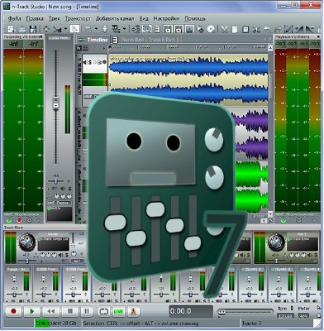Screen dimensions: 324x331
Task: Click the new song document icon
Action: [x=12, y=29]
